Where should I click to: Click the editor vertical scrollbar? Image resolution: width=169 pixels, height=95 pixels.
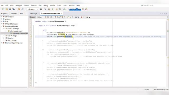pyautogui.click(x=167, y=39)
